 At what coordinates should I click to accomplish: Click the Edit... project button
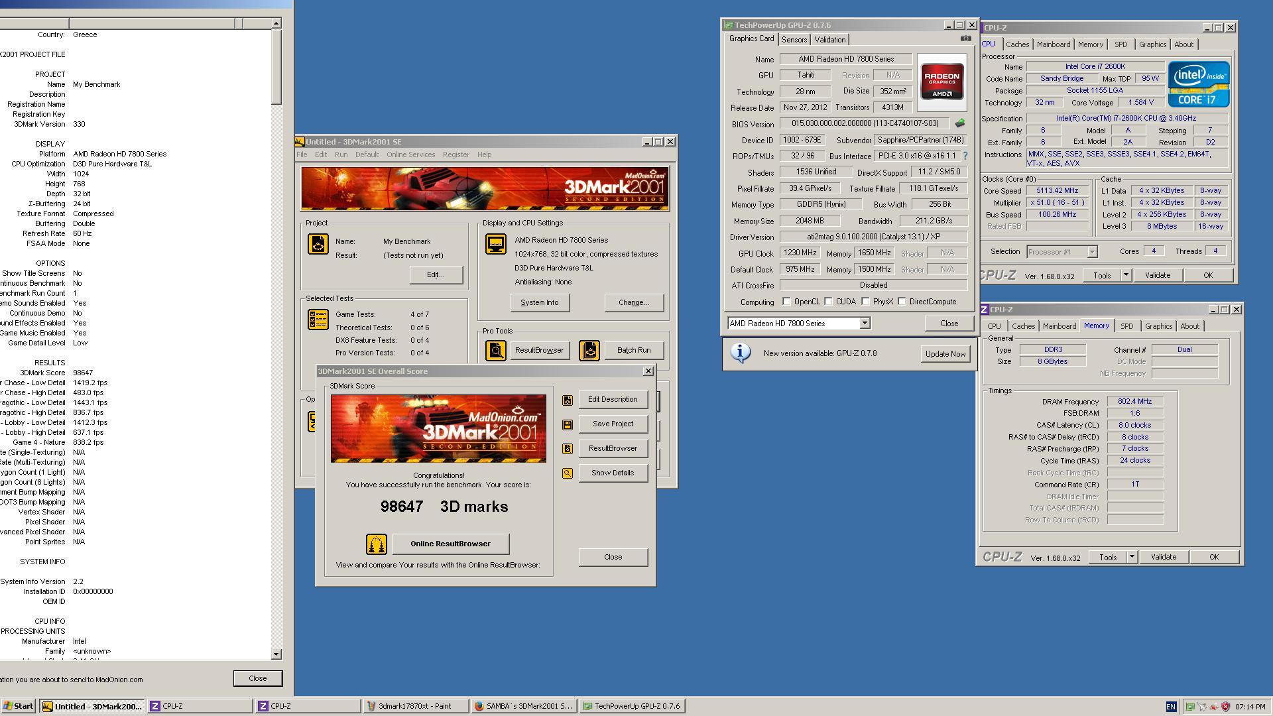point(436,275)
